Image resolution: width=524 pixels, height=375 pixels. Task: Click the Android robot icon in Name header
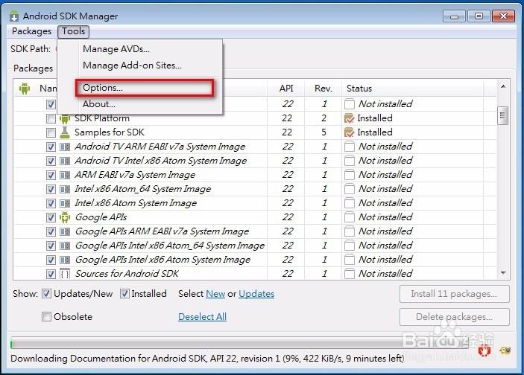point(25,89)
